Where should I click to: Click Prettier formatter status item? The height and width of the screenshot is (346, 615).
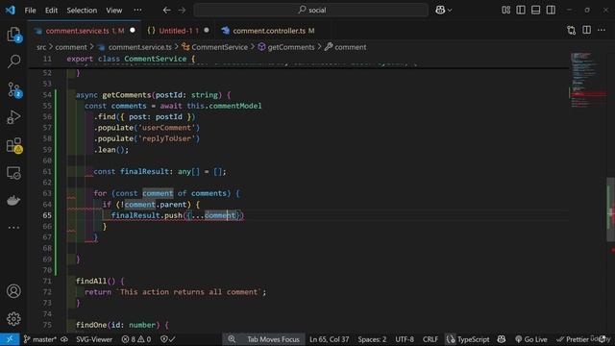[x=574, y=339]
